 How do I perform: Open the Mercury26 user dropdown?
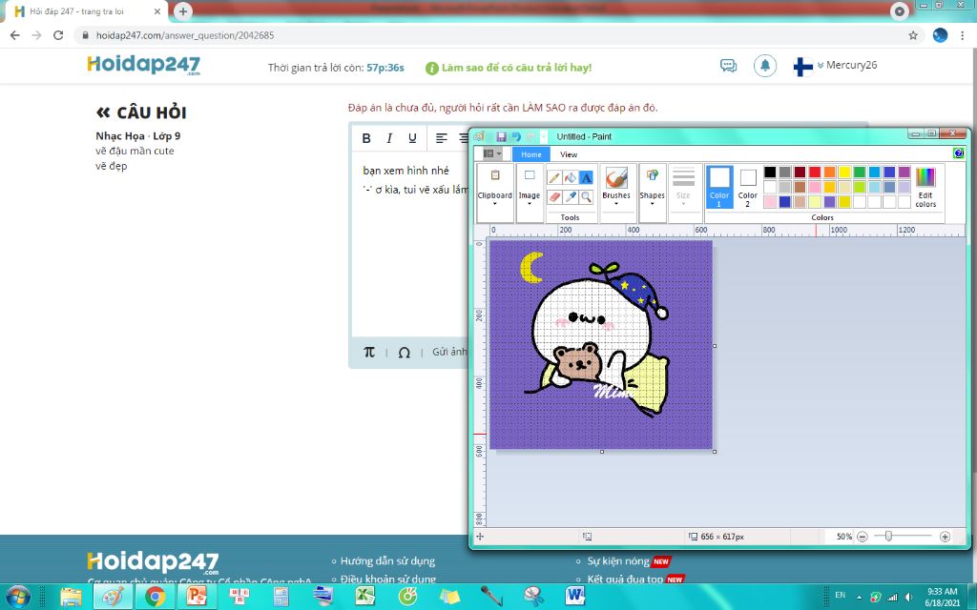(x=847, y=65)
